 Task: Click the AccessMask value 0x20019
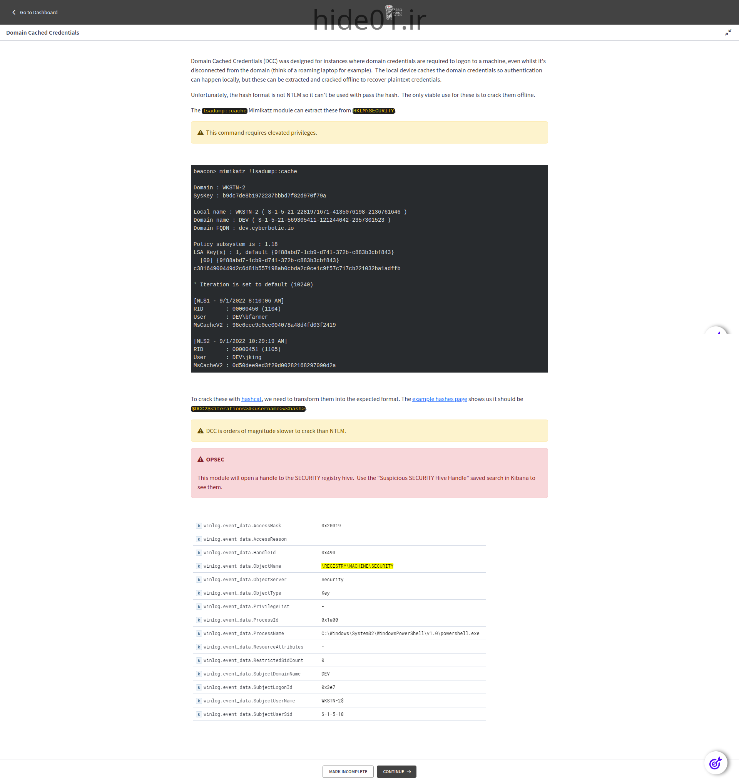331,526
